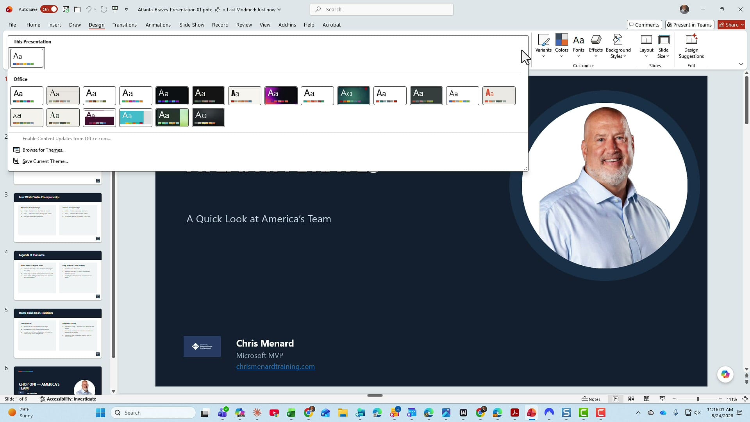The height and width of the screenshot is (422, 750).
Task: Switch to the Insert tab
Action: click(x=54, y=25)
